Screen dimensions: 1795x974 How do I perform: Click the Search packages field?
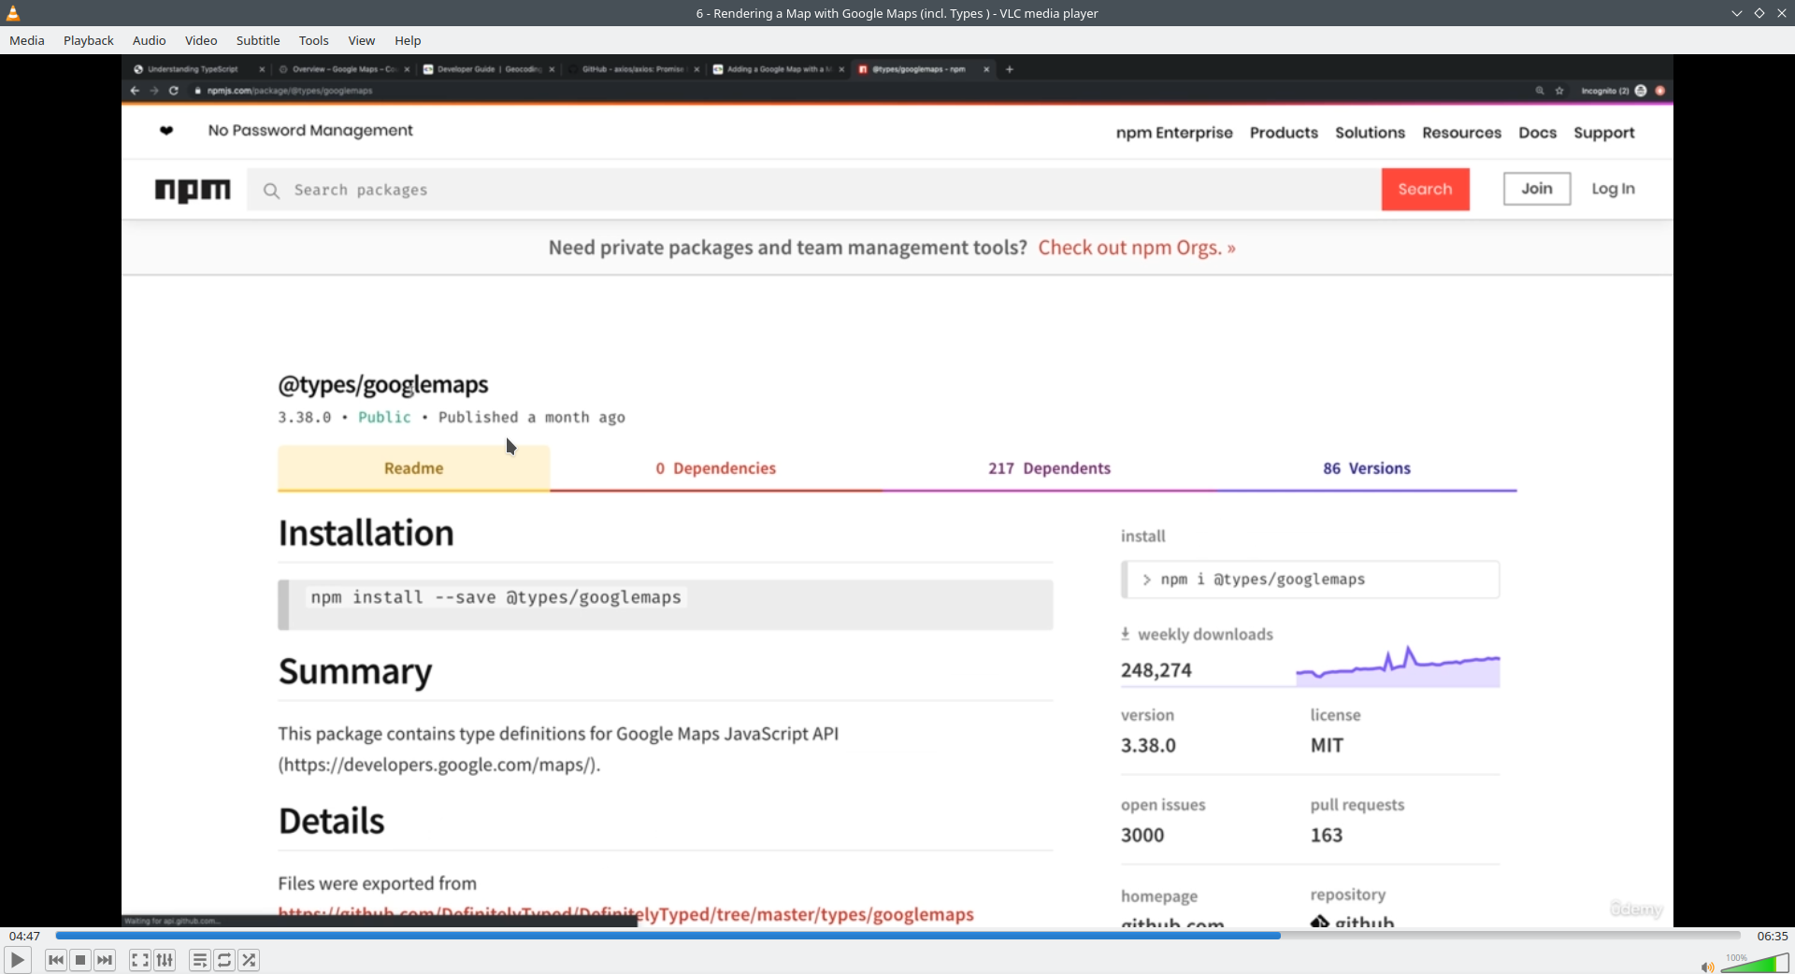point(813,190)
